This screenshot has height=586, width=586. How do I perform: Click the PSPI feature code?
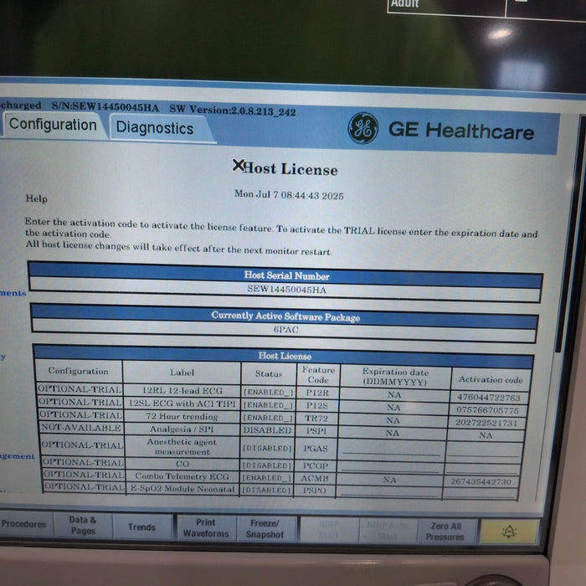[316, 431]
